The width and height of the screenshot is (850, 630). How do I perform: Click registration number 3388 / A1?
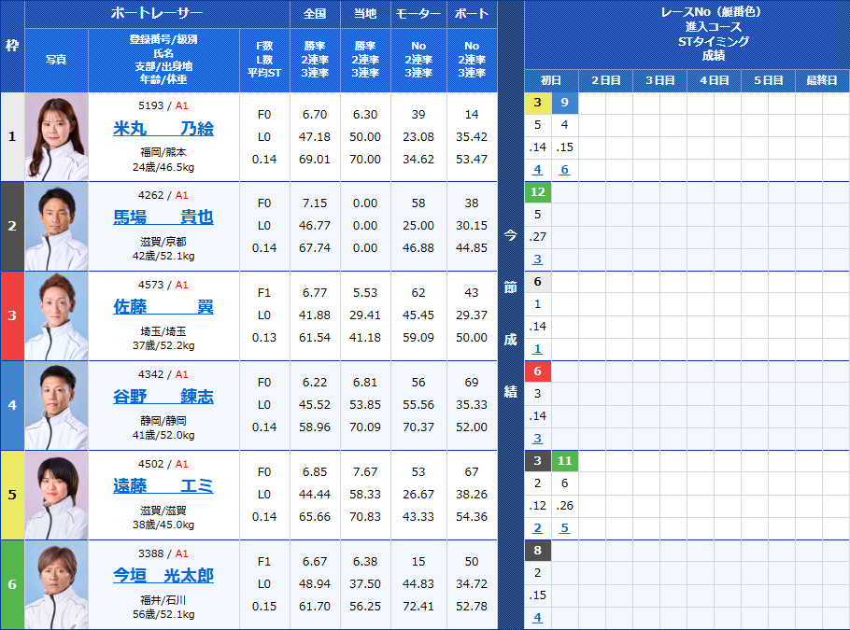pyautogui.click(x=163, y=553)
